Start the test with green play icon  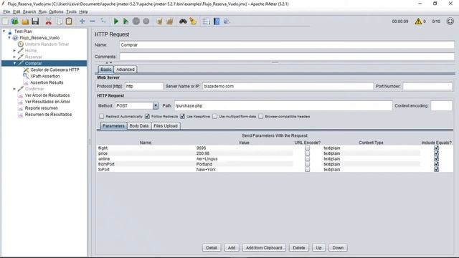[x=116, y=21]
